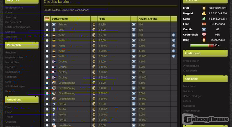Click the euro icon in the GiroPay €50,00 row
232x127 pixels.
(94, 77)
